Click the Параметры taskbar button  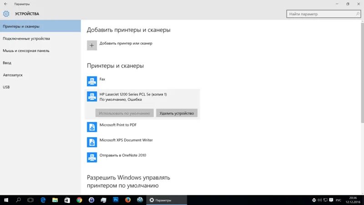[x=167, y=200]
